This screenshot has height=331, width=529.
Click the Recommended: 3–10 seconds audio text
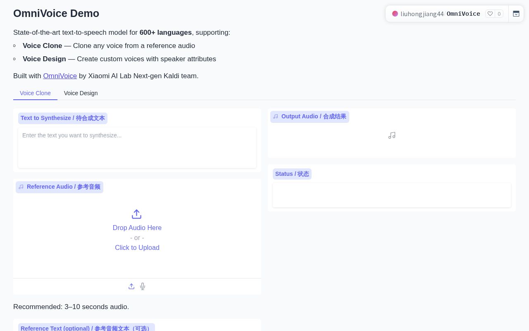pyautogui.click(x=71, y=307)
